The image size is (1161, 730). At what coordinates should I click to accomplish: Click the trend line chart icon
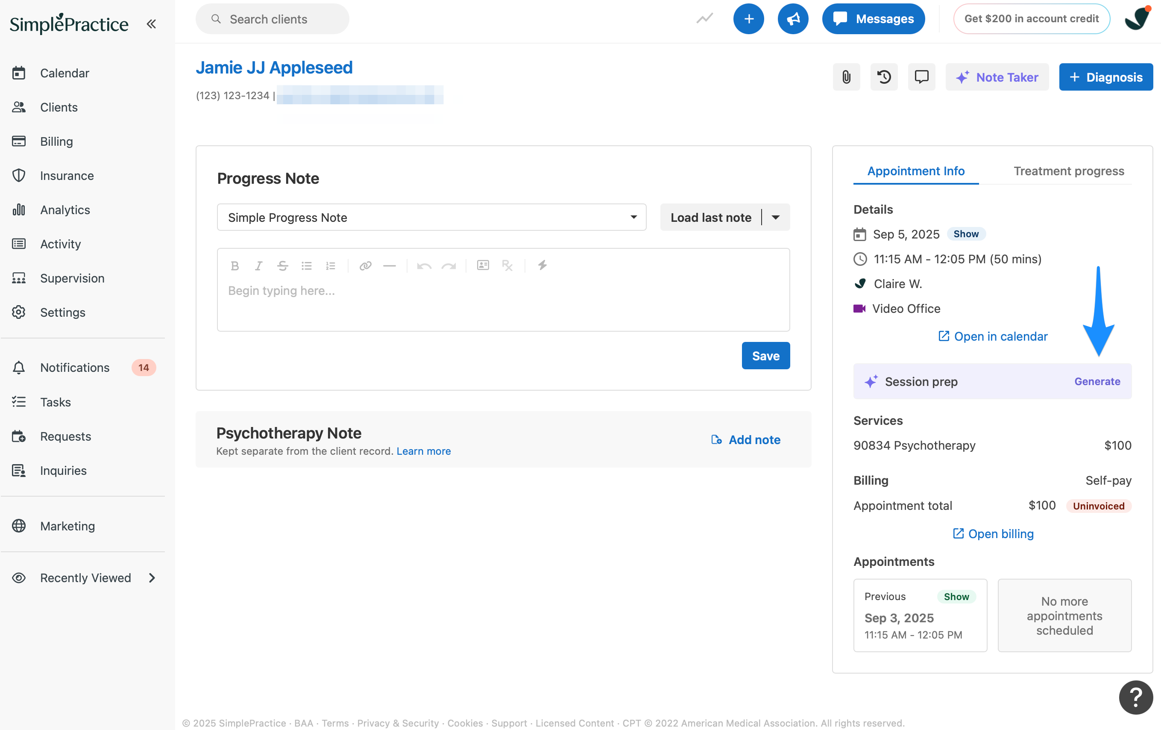pyautogui.click(x=704, y=19)
